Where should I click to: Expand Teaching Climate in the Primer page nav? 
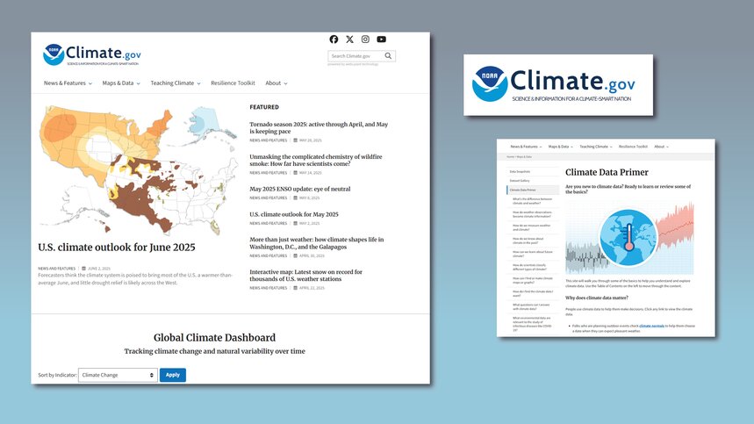(596, 147)
